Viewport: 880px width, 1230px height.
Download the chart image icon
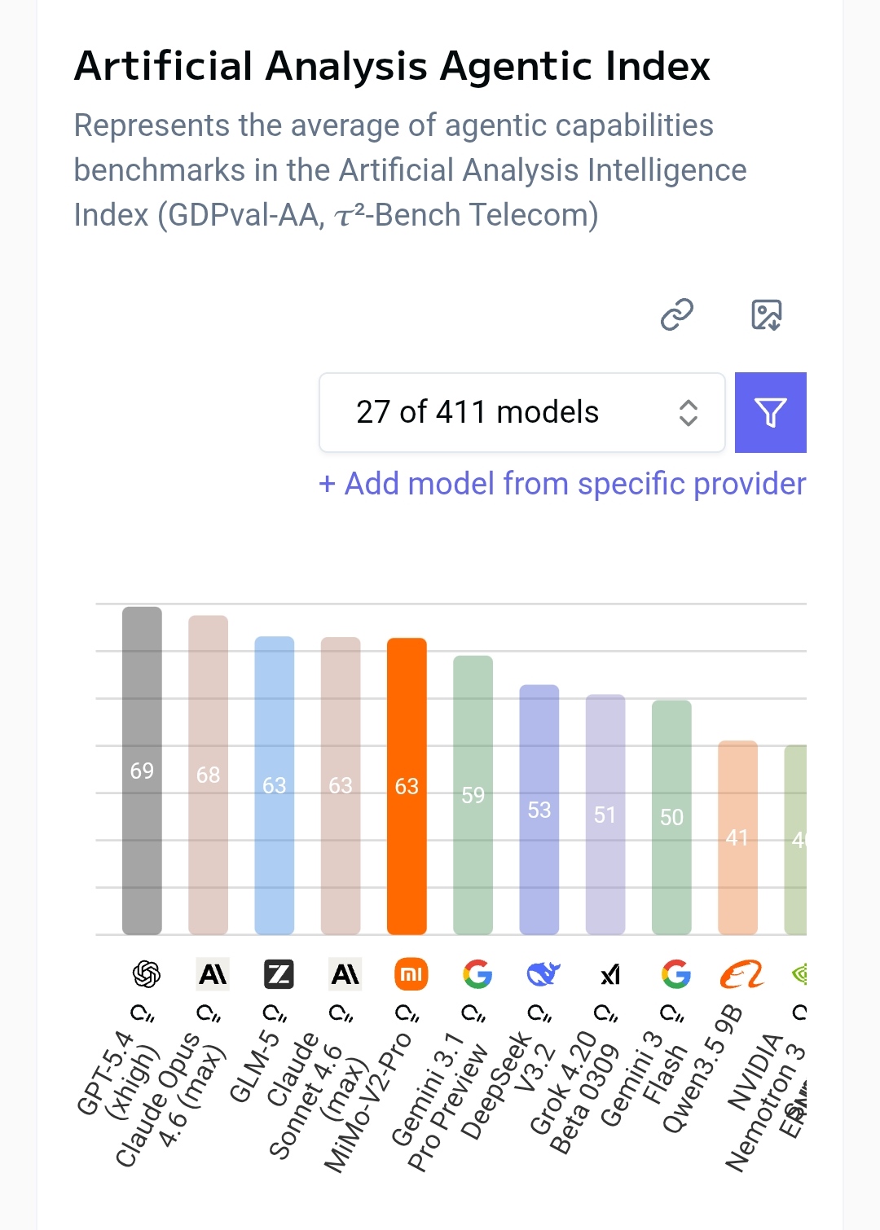point(766,314)
